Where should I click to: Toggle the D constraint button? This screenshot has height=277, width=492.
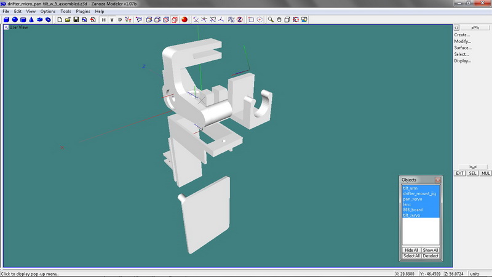coord(120,20)
